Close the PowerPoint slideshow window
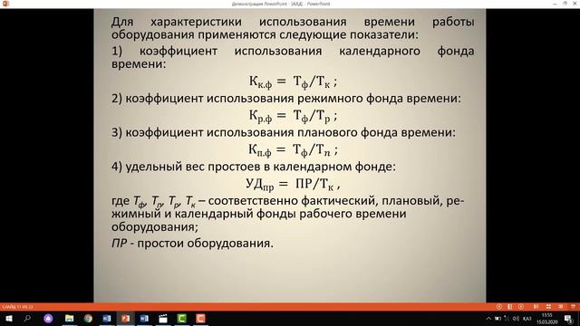The image size is (580, 326). 575,4
